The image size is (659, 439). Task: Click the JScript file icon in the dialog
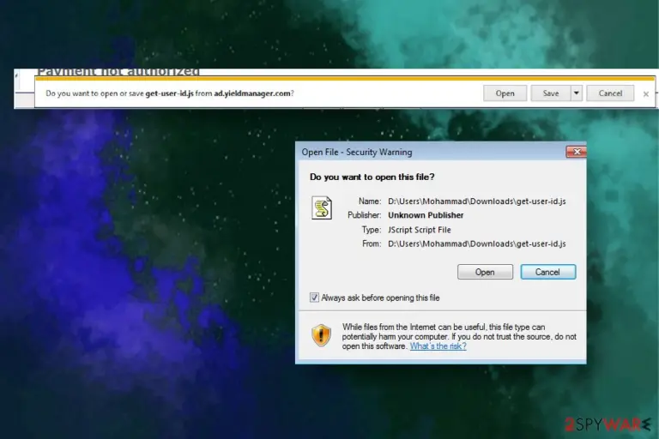point(322,207)
